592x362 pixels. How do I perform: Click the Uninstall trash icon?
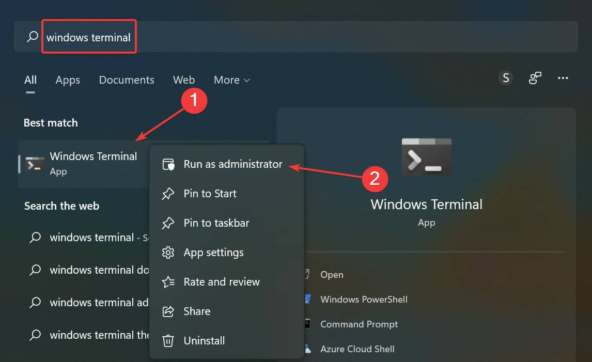tap(168, 340)
